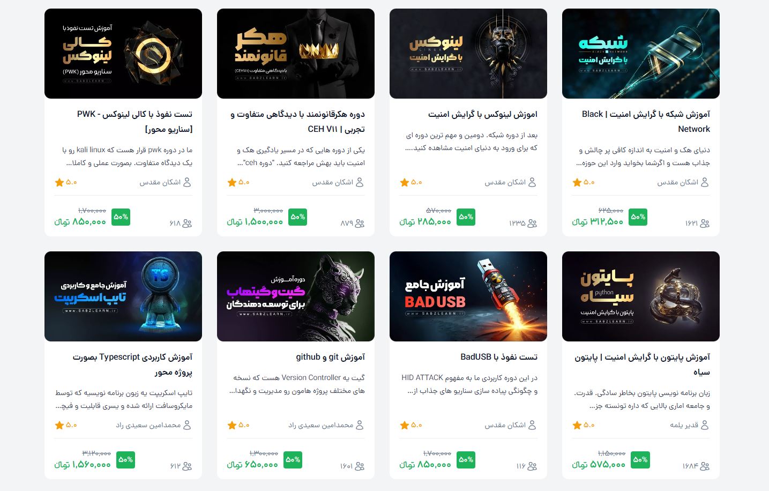Open the CEH V11 ethical hacker course title
Screen dimensions: 769x491
click(x=297, y=122)
